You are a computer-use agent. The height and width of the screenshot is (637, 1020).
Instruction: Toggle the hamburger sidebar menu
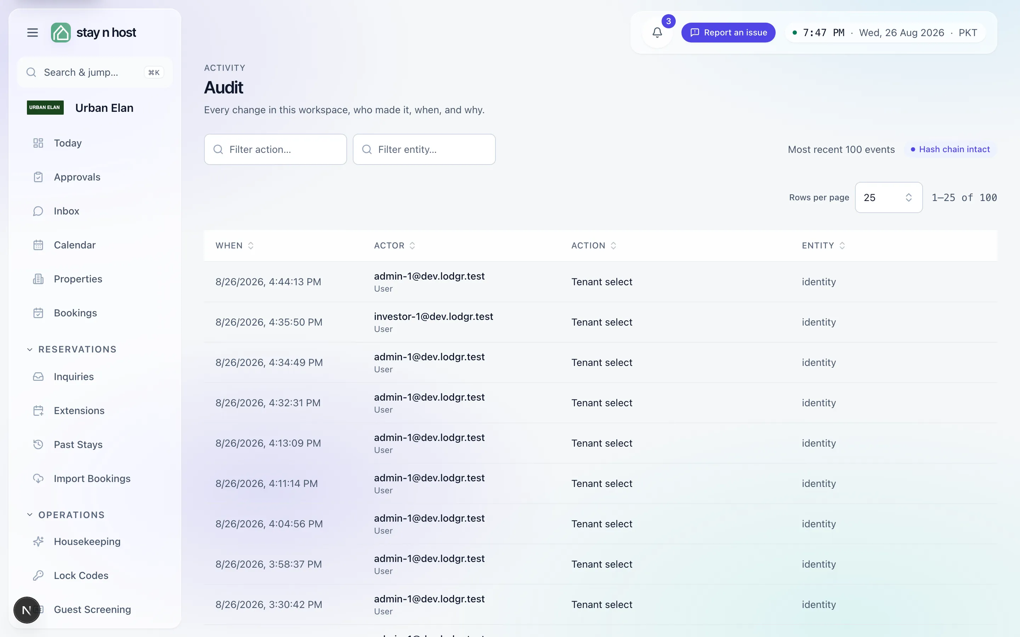tap(33, 33)
